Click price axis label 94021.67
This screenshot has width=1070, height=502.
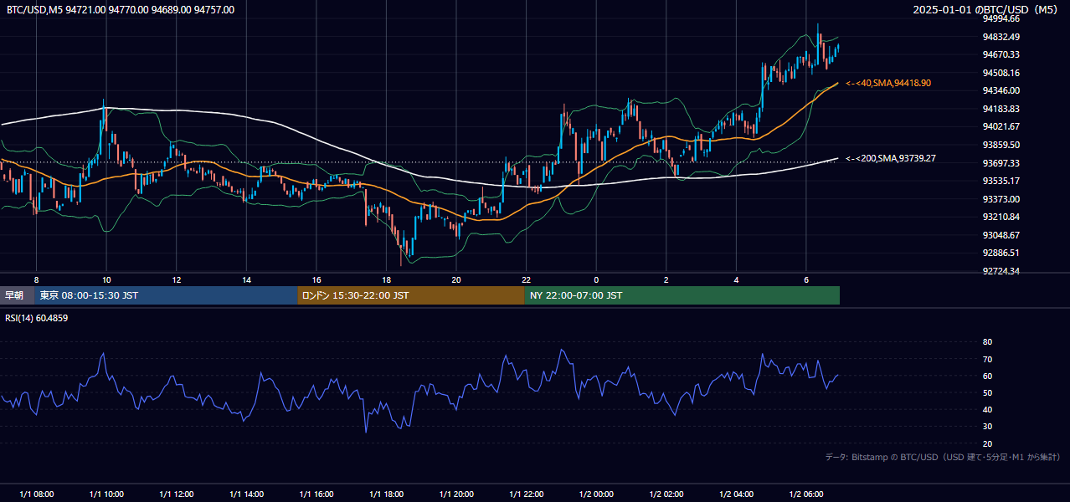pyautogui.click(x=1001, y=126)
